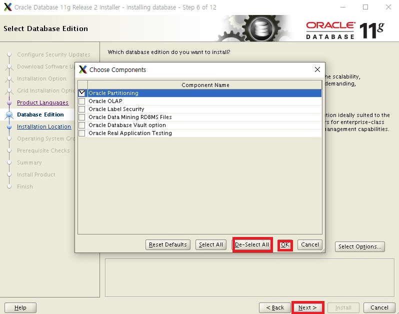Maximize the installer window
The image size is (399, 314).
click(365, 7)
